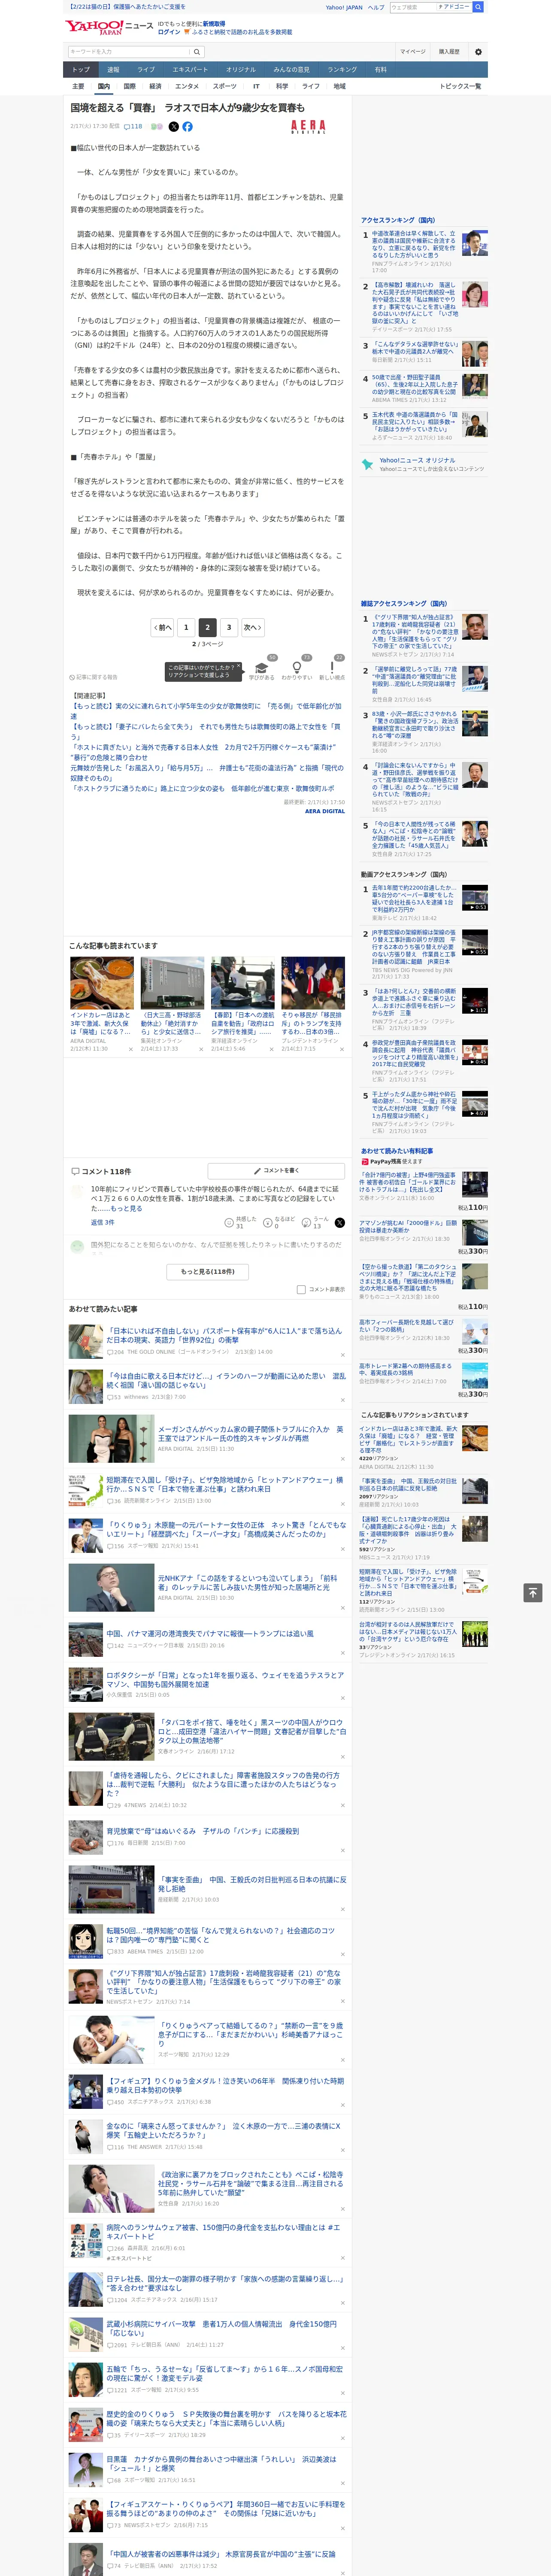Click the なるほど reaction on the first comment
Viewport: 551px width, 2576px height.
[268, 1223]
